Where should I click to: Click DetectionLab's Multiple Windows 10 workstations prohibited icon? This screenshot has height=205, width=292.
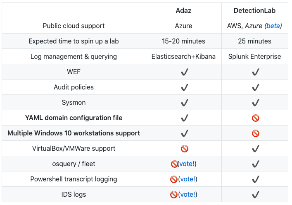click(255, 133)
